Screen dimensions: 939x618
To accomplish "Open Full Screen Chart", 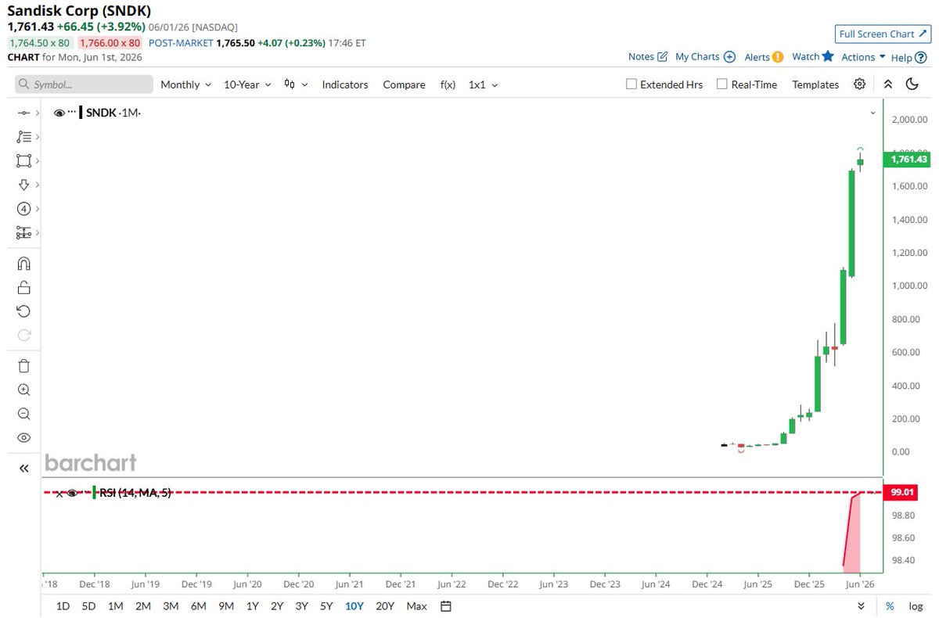I will [881, 34].
